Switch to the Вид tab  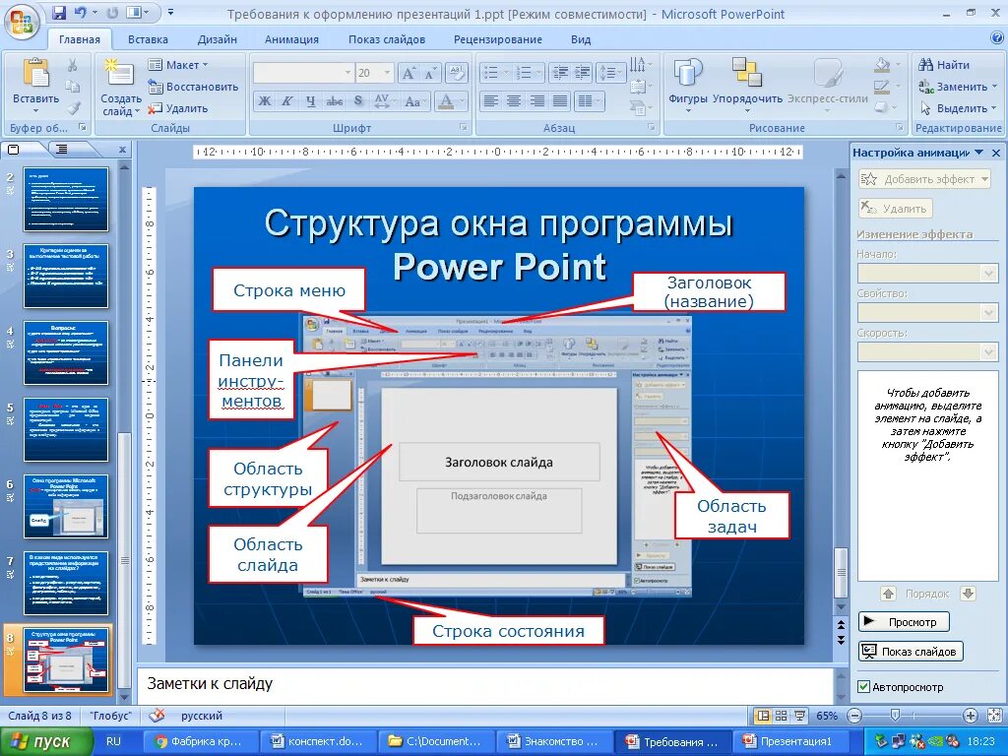pyautogui.click(x=581, y=39)
